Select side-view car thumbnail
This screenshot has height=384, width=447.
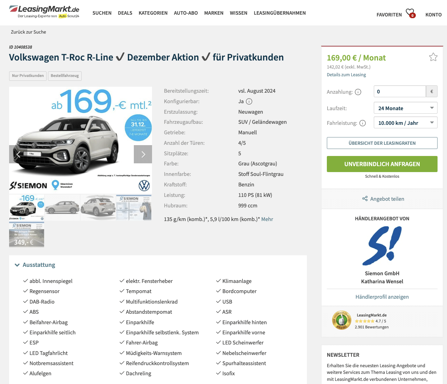pos(62,207)
